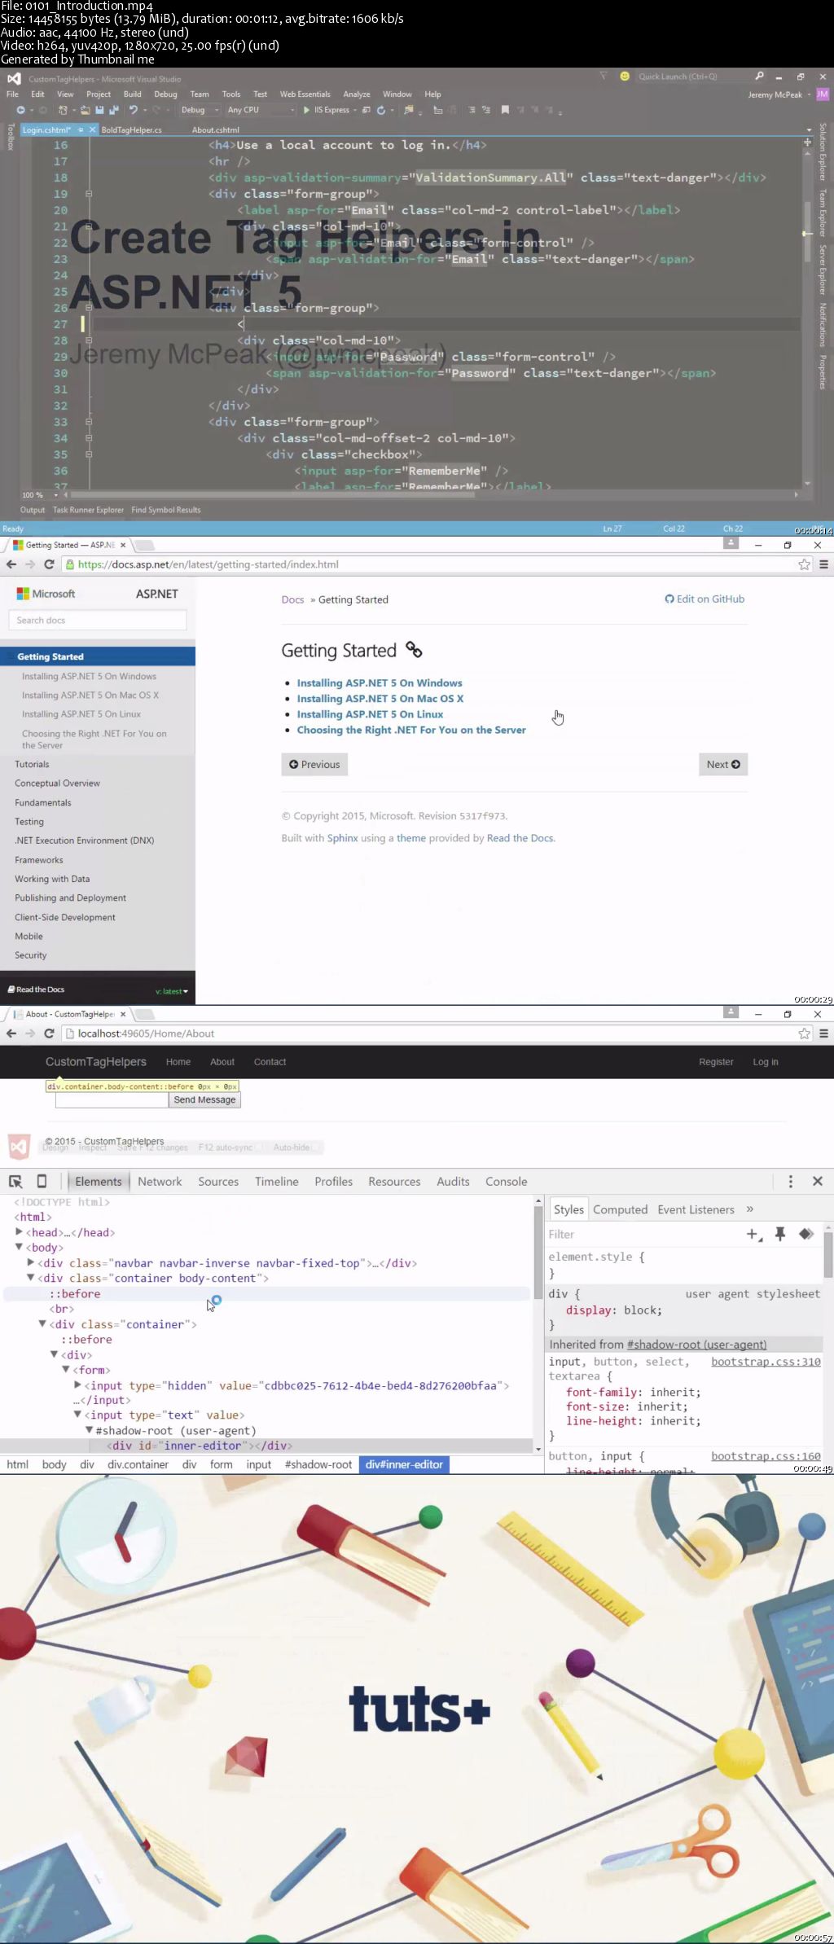Click the permalink icon beside Getting Started heading

(414, 650)
